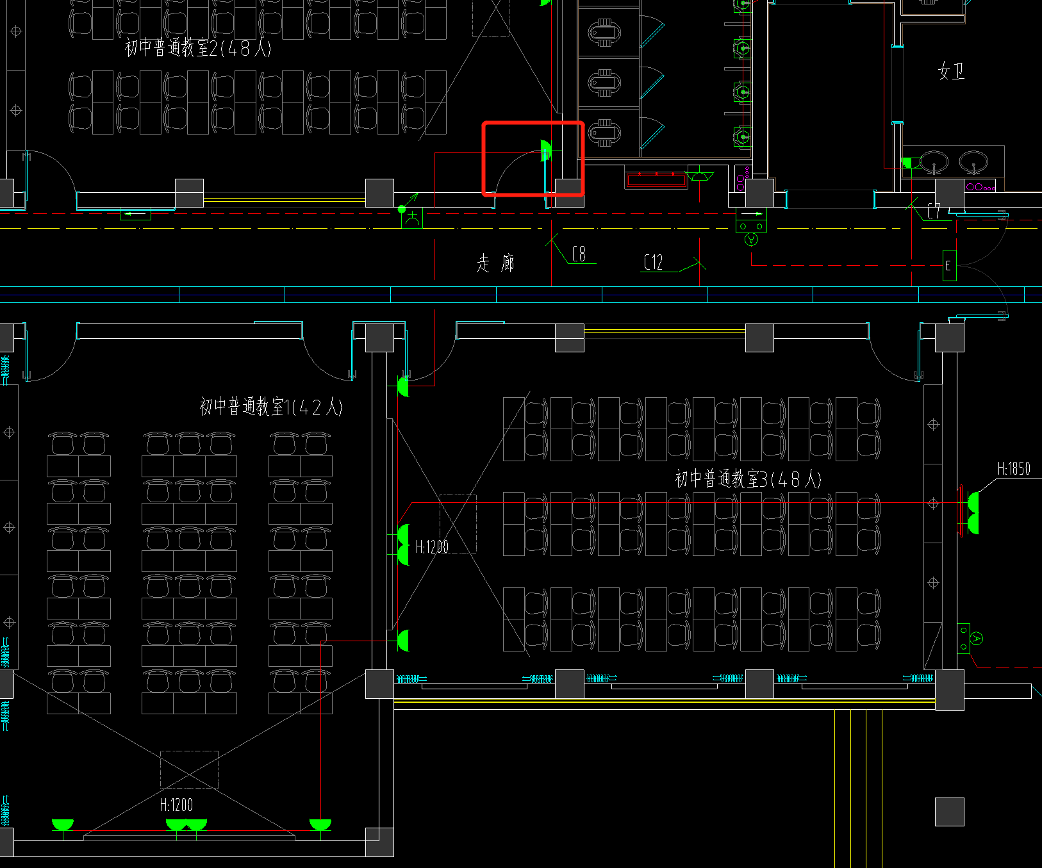Click the right wash basin in 女卫
Screen dimensions: 1042x868
(973, 162)
